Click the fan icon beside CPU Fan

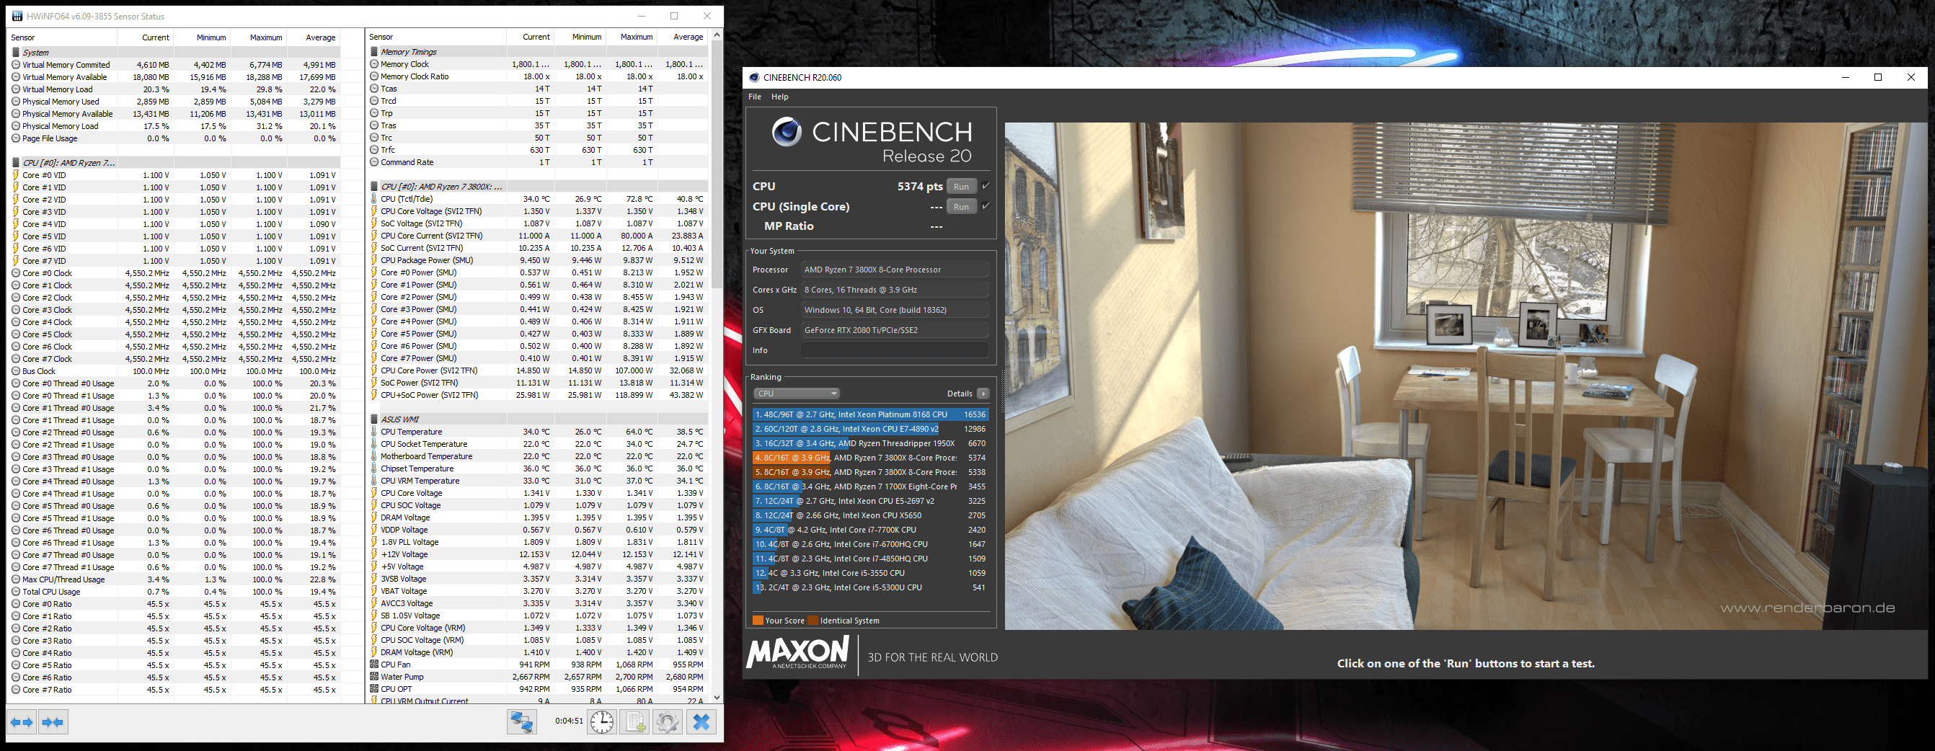click(x=374, y=664)
